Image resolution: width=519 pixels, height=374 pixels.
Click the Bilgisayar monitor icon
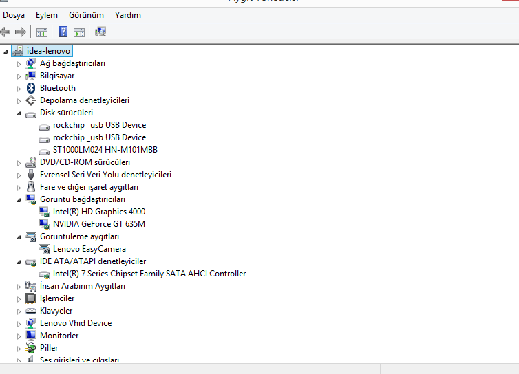[31, 76]
